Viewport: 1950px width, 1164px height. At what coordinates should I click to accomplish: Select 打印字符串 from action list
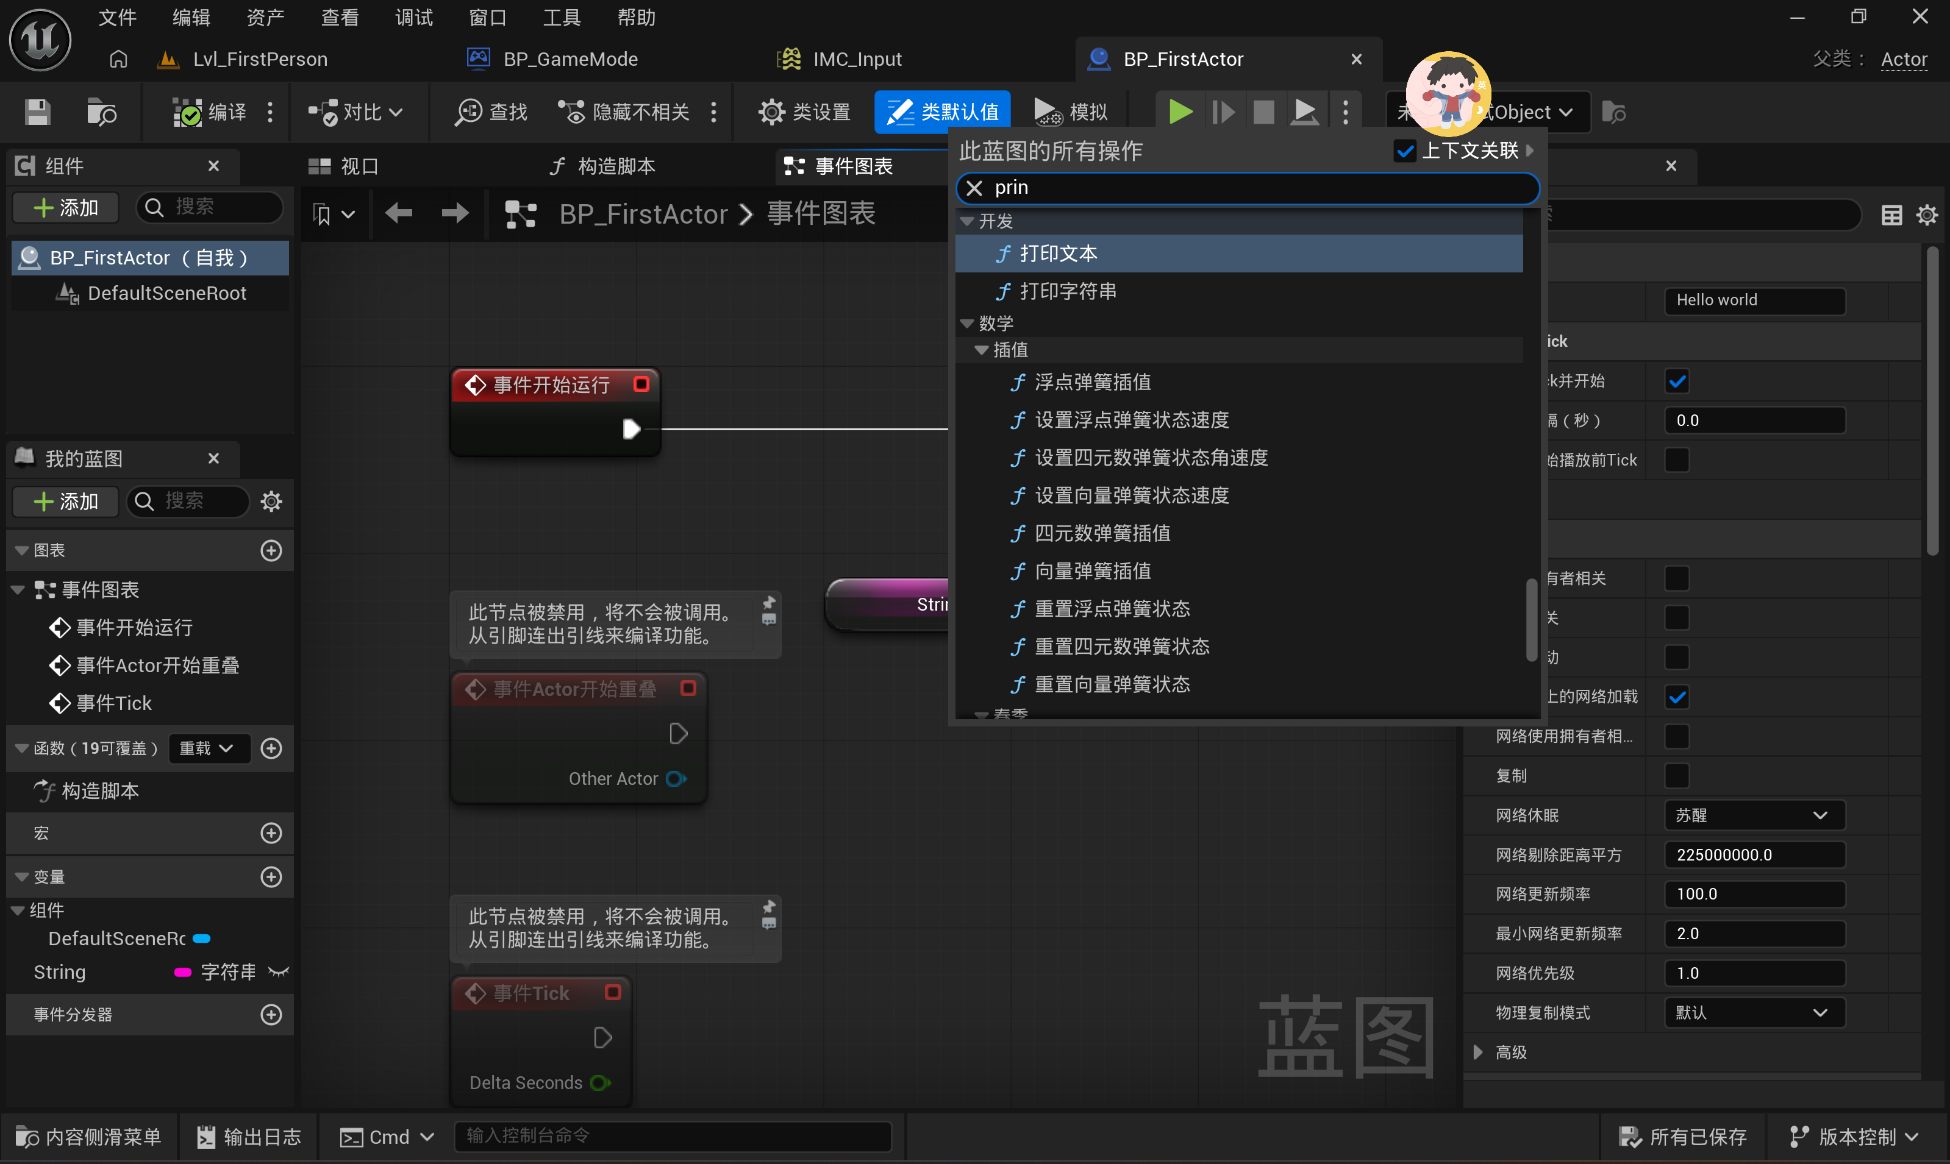point(1067,291)
